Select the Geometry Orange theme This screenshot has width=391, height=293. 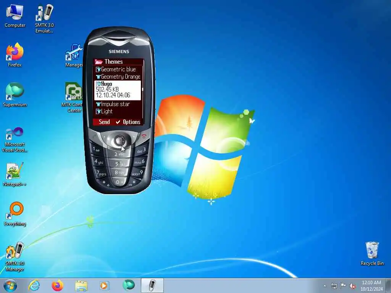[x=118, y=76]
